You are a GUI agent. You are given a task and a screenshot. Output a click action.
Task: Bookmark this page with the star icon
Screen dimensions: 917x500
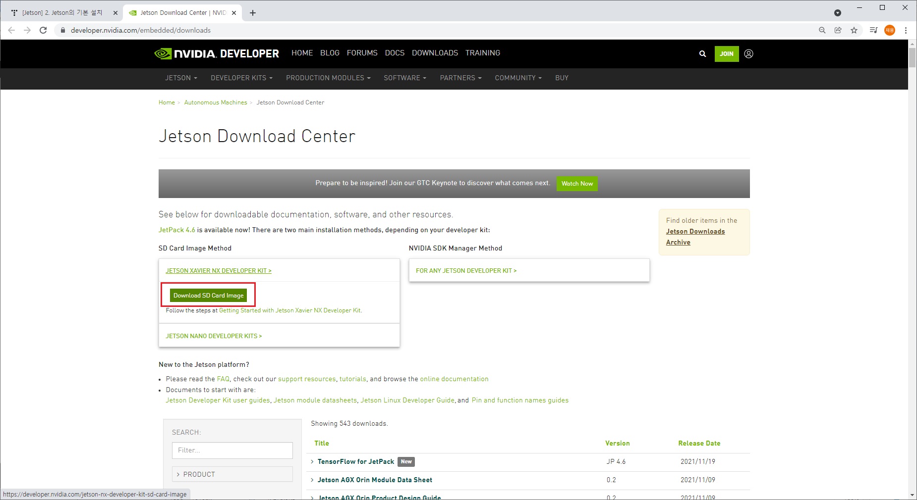(854, 30)
